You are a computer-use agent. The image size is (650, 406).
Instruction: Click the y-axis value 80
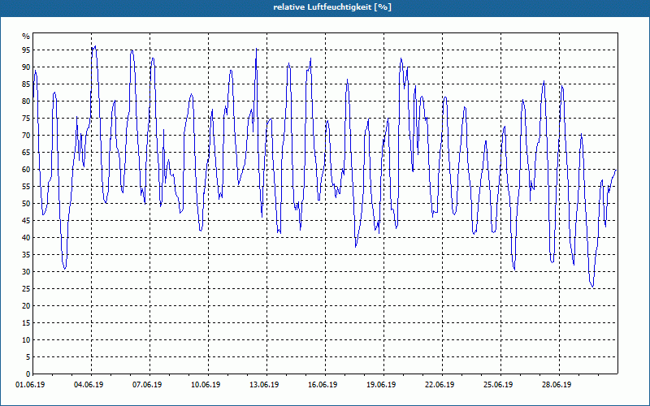26,101
